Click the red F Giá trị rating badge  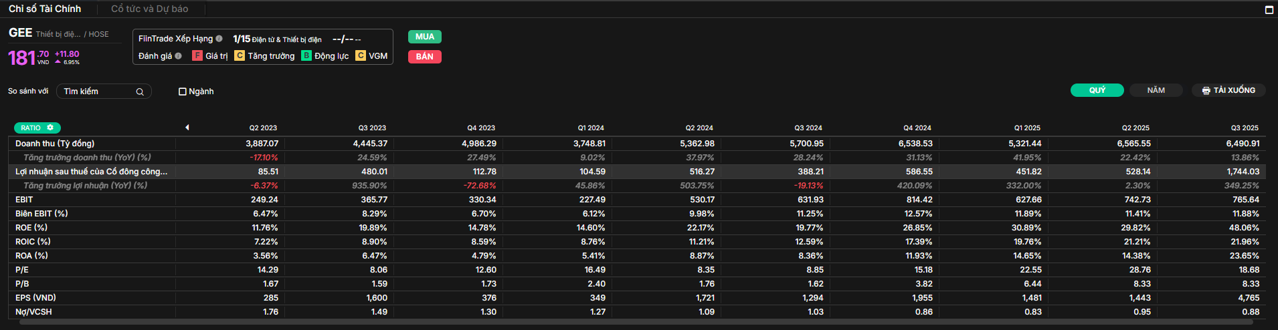(197, 56)
